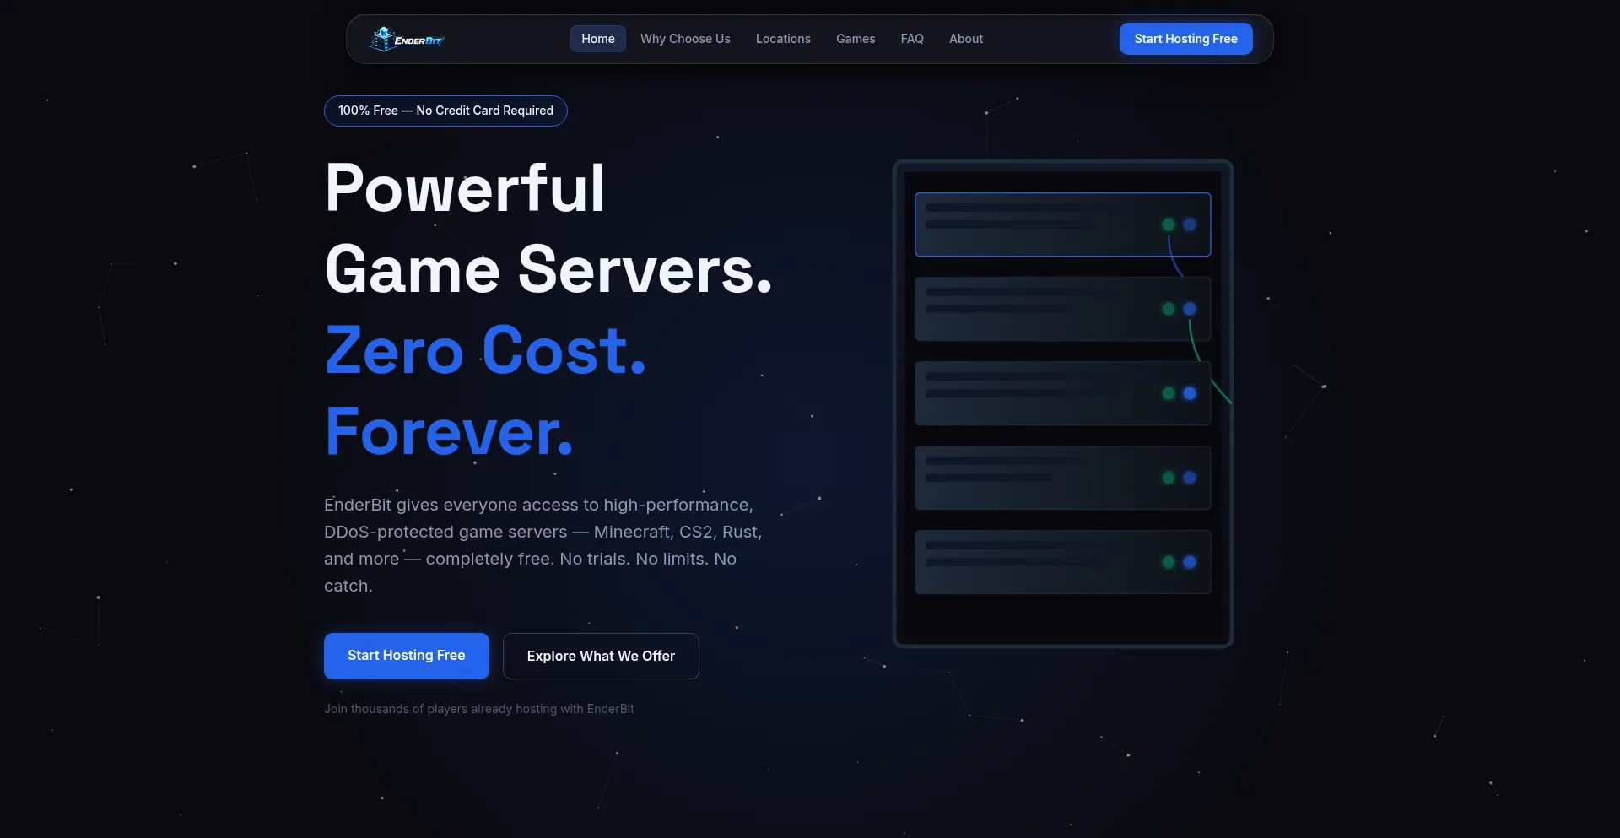Select the highlighted top server unit illustration
This screenshot has height=838, width=1620.
[1063, 224]
